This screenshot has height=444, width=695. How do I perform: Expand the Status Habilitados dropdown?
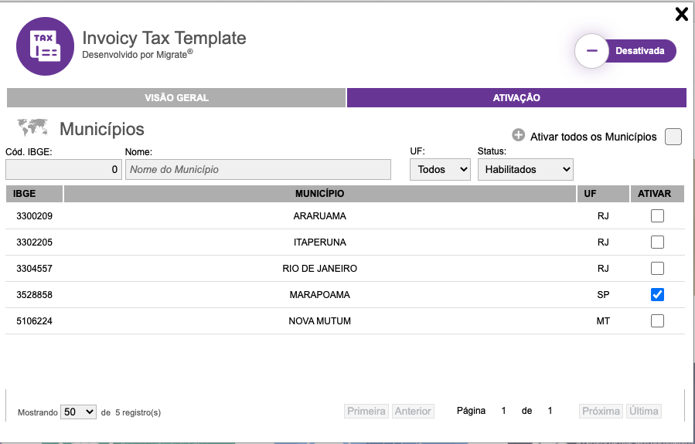click(525, 169)
